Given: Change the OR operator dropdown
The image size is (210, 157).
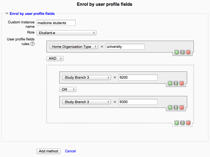Looking at the screenshot, I should point(68,89).
